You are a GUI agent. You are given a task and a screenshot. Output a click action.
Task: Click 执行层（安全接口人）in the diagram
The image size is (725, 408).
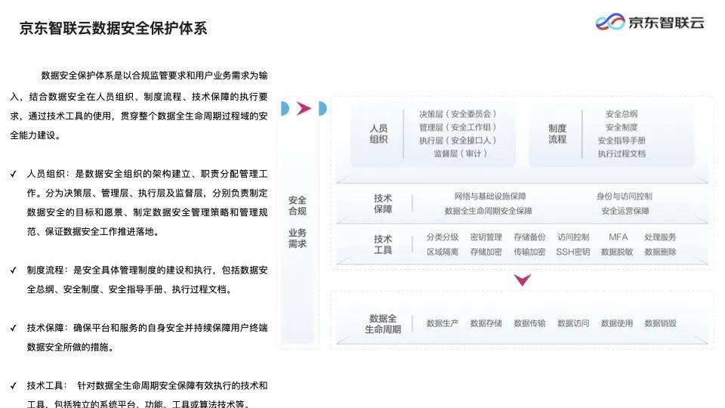point(458,141)
